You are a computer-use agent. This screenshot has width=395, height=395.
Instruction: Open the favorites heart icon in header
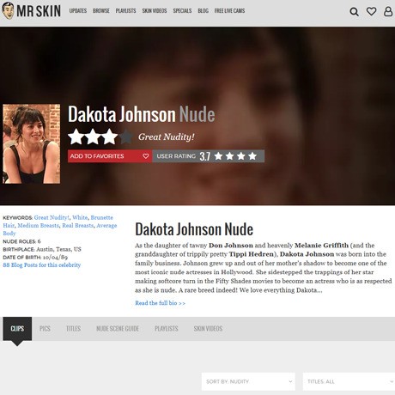pyautogui.click(x=371, y=11)
